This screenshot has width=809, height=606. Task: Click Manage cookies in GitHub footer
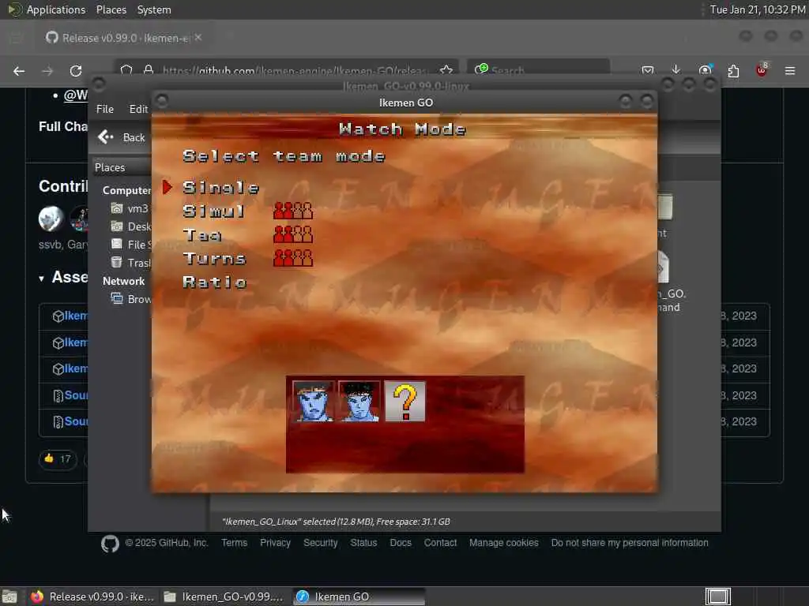(503, 543)
